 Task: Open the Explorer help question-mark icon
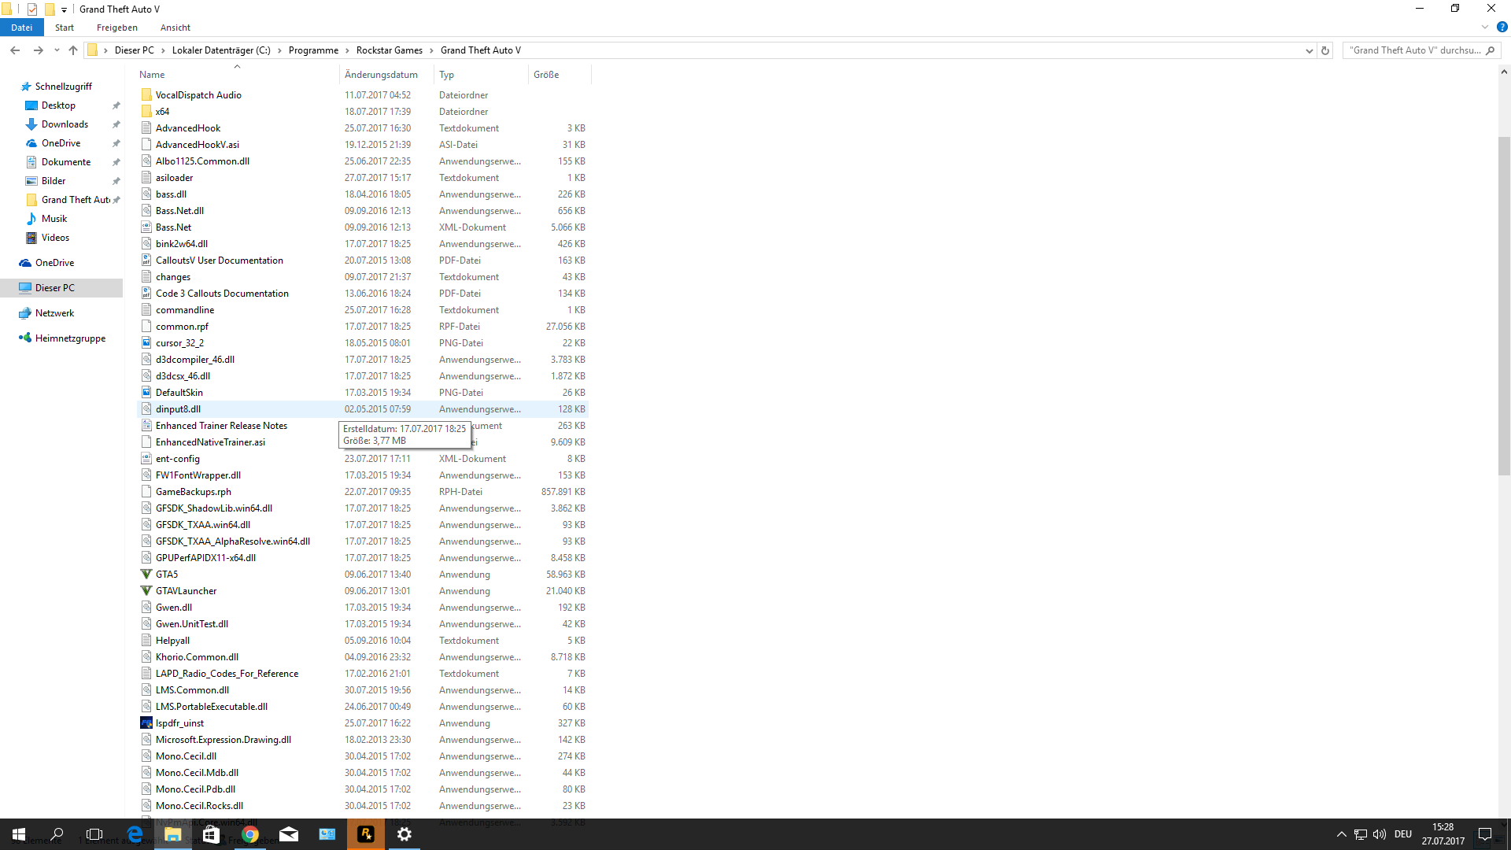[x=1502, y=27]
